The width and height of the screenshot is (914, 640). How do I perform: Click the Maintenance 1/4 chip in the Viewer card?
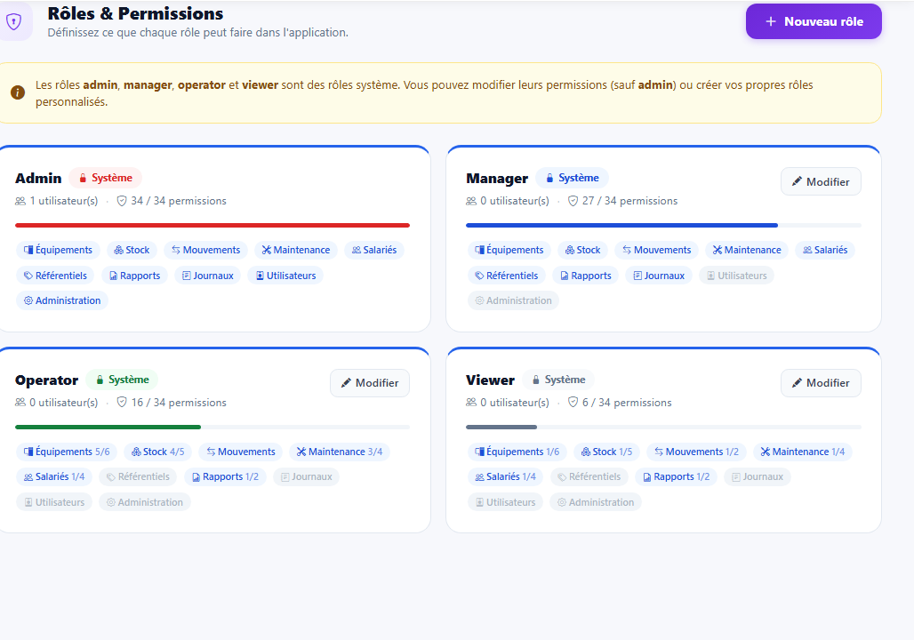click(803, 452)
